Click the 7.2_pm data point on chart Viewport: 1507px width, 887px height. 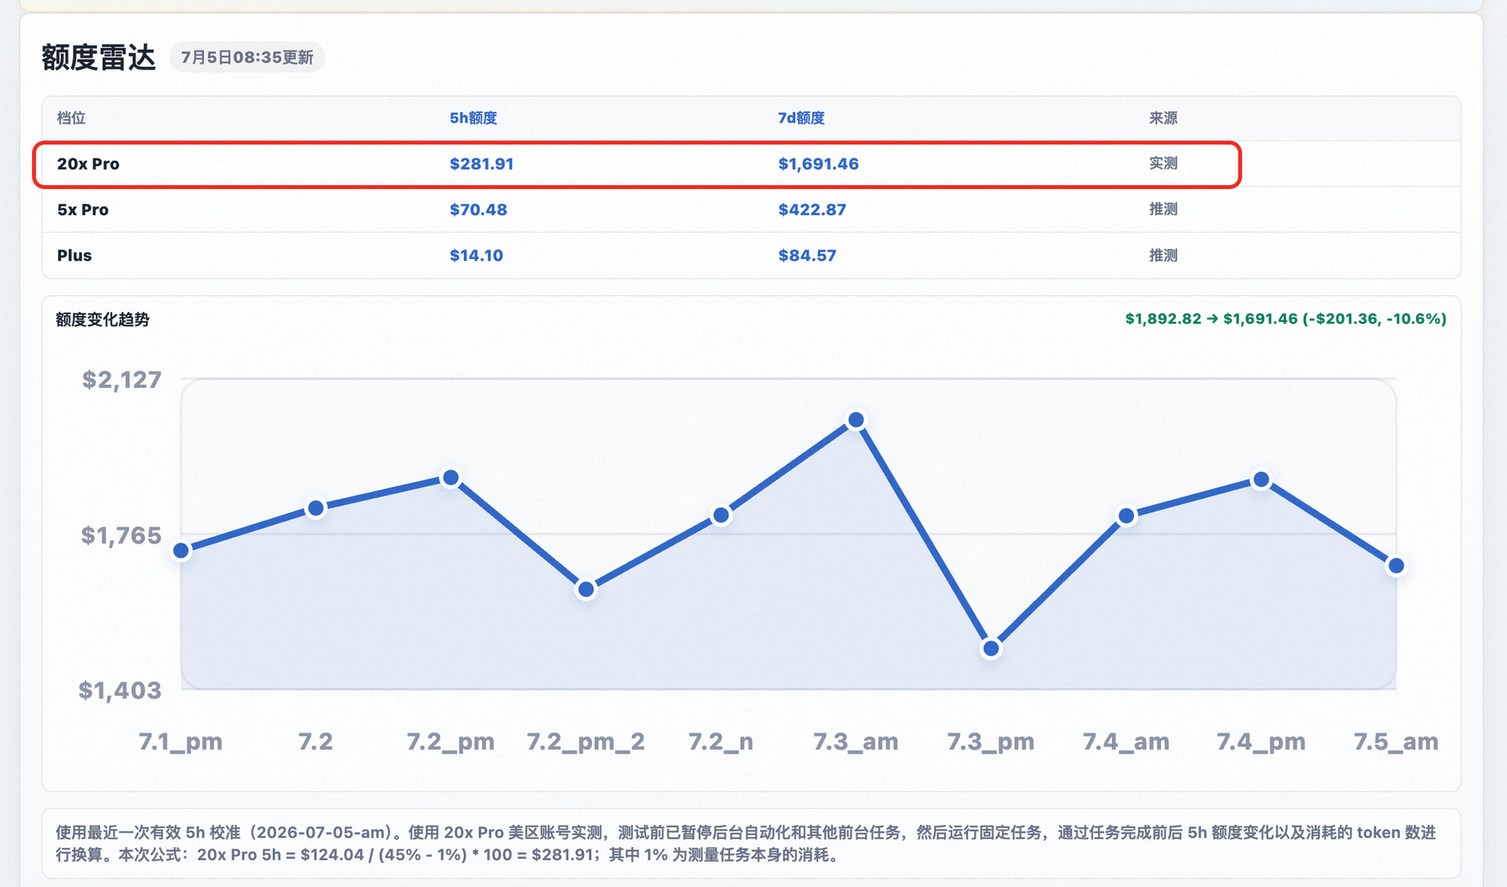point(451,478)
